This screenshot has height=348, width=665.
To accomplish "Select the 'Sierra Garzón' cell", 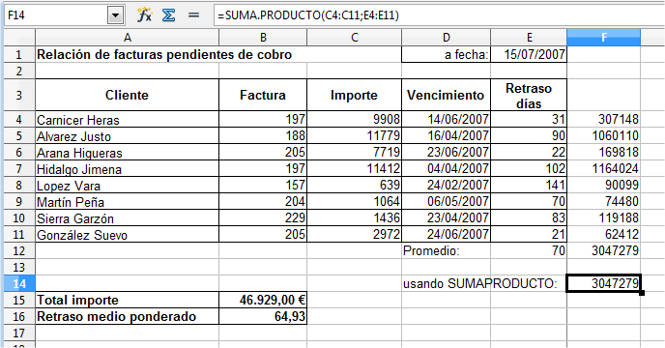I will pyautogui.click(x=128, y=218).
